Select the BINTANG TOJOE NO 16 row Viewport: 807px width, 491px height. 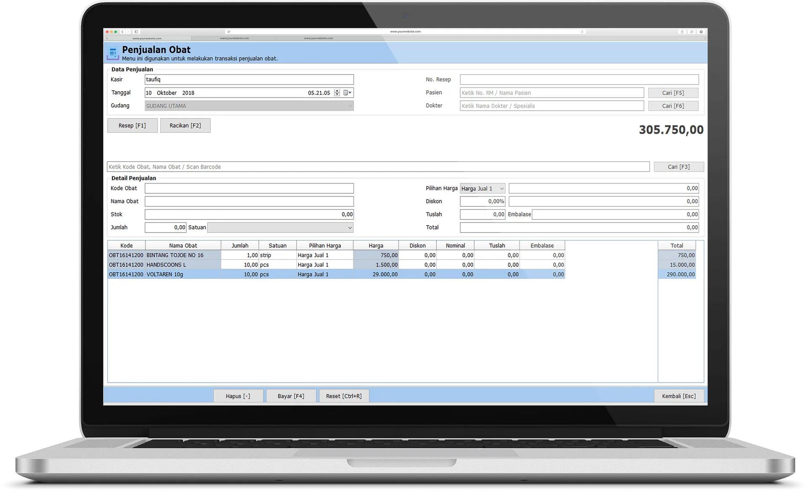click(x=336, y=255)
